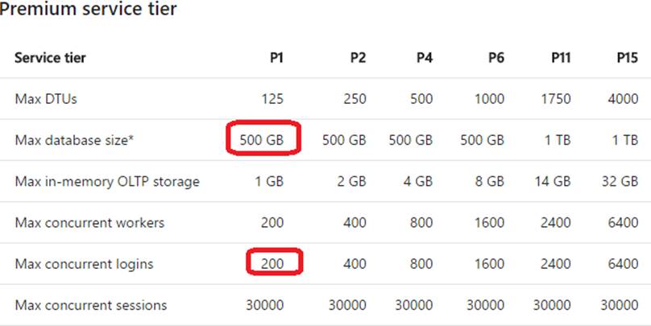
Task: Click the P15 column header
Action: tap(627, 58)
